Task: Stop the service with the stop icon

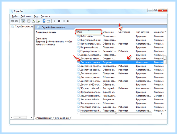Action: [59, 21]
